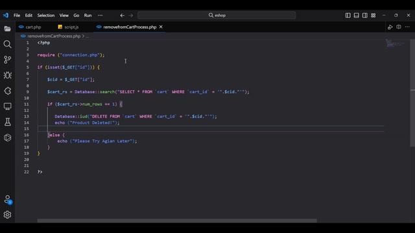Open the Accounts menu icon
Image resolution: width=415 pixels, height=233 pixels.
(x=7, y=199)
